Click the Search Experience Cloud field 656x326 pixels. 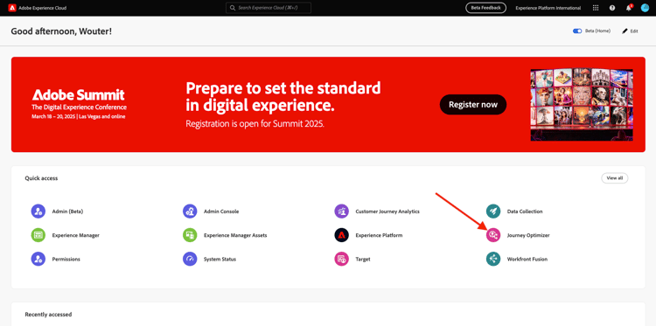(269, 8)
